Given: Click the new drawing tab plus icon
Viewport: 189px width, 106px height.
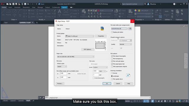Looking at the screenshot, I should (37, 23).
